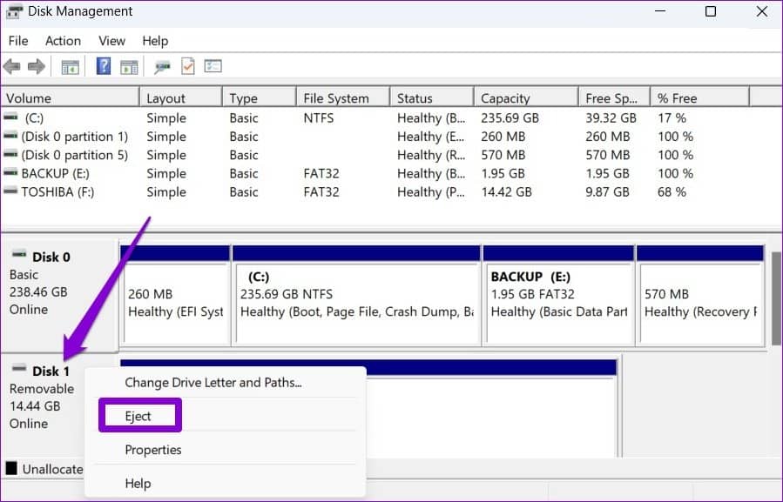Click the checkbox dialog toolbar icon

(213, 66)
